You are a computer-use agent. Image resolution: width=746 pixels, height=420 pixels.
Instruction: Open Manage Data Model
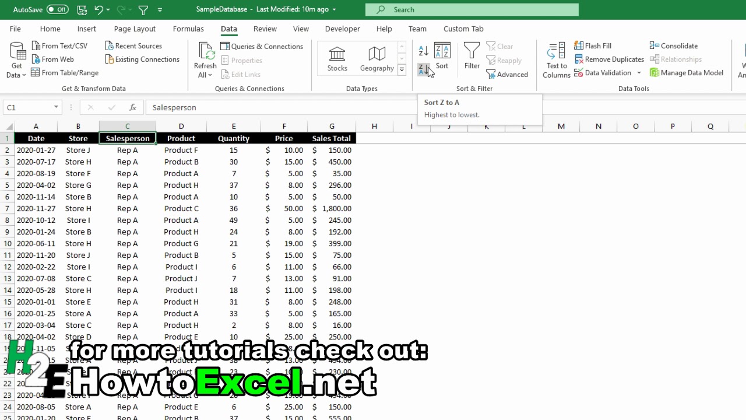pos(689,72)
